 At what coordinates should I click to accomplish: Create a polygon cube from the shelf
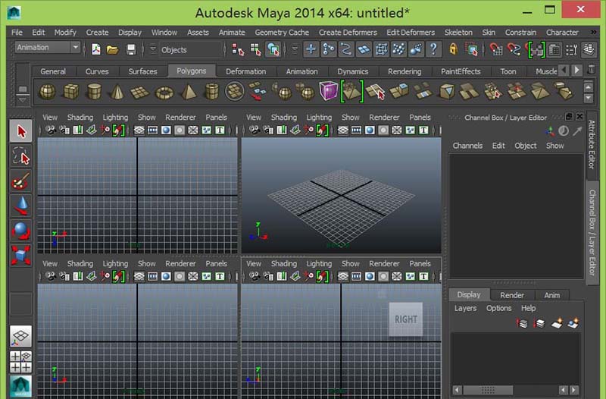[x=71, y=92]
